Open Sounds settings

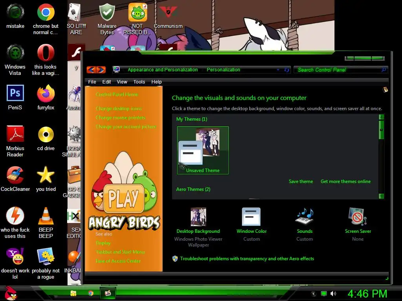point(305,225)
